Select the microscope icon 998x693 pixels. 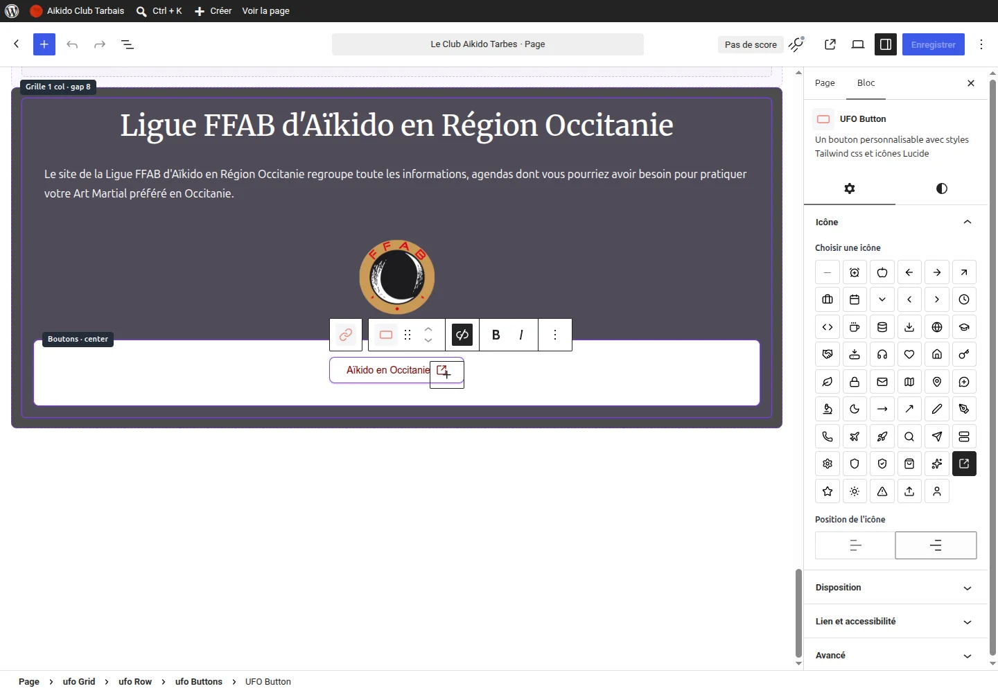tap(828, 409)
